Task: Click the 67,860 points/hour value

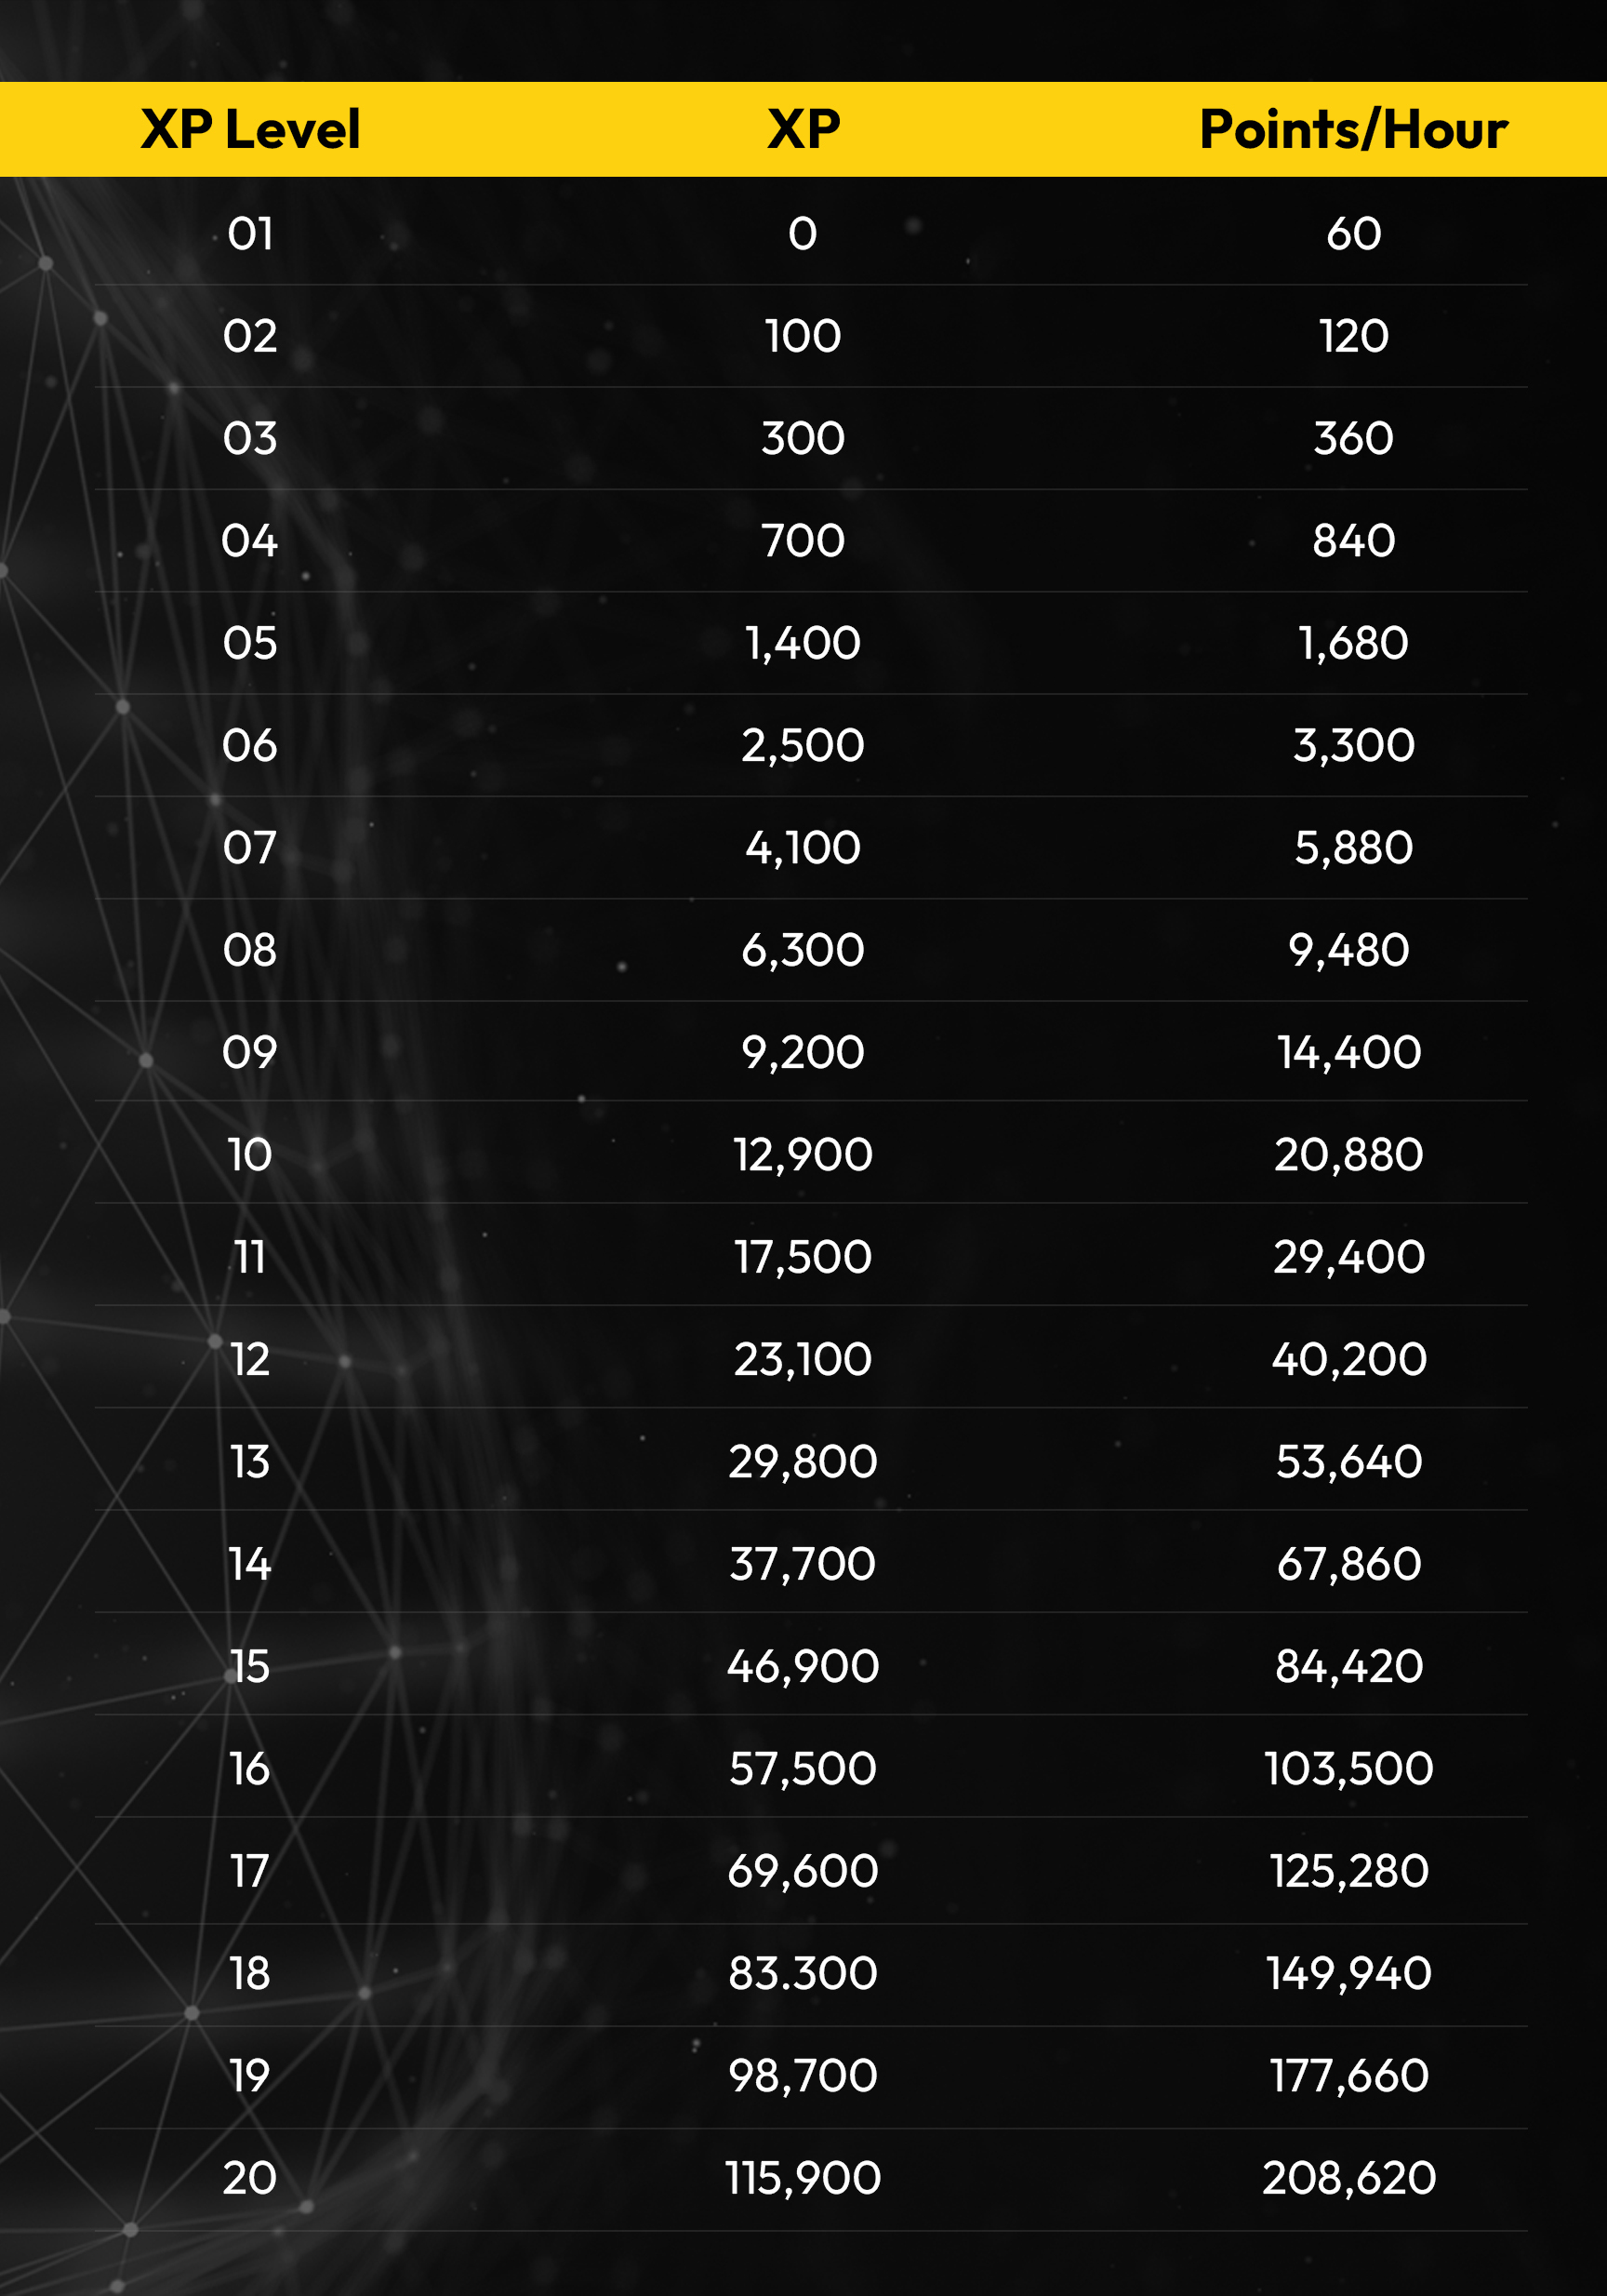Action: pos(1349,1564)
